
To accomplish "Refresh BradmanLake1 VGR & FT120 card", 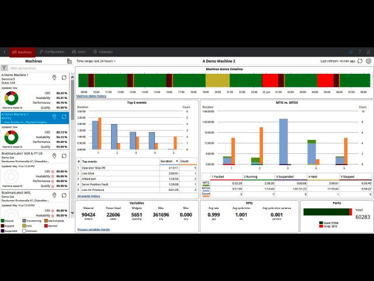I will tap(64, 155).
